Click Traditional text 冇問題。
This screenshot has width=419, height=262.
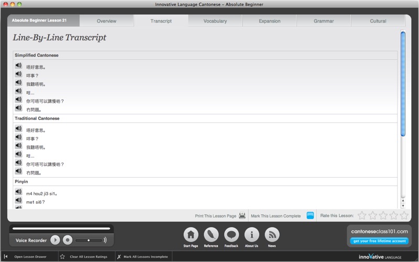[34, 173]
